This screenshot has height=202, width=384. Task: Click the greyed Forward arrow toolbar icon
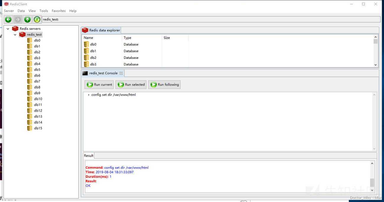18,19
